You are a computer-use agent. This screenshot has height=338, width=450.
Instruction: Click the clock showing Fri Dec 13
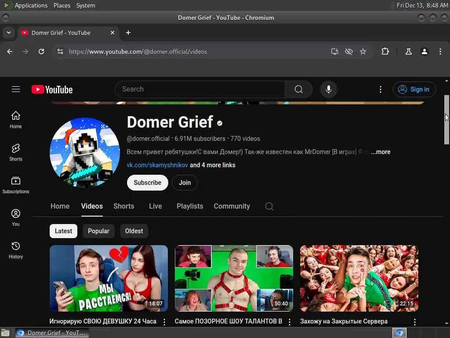coord(422,5)
